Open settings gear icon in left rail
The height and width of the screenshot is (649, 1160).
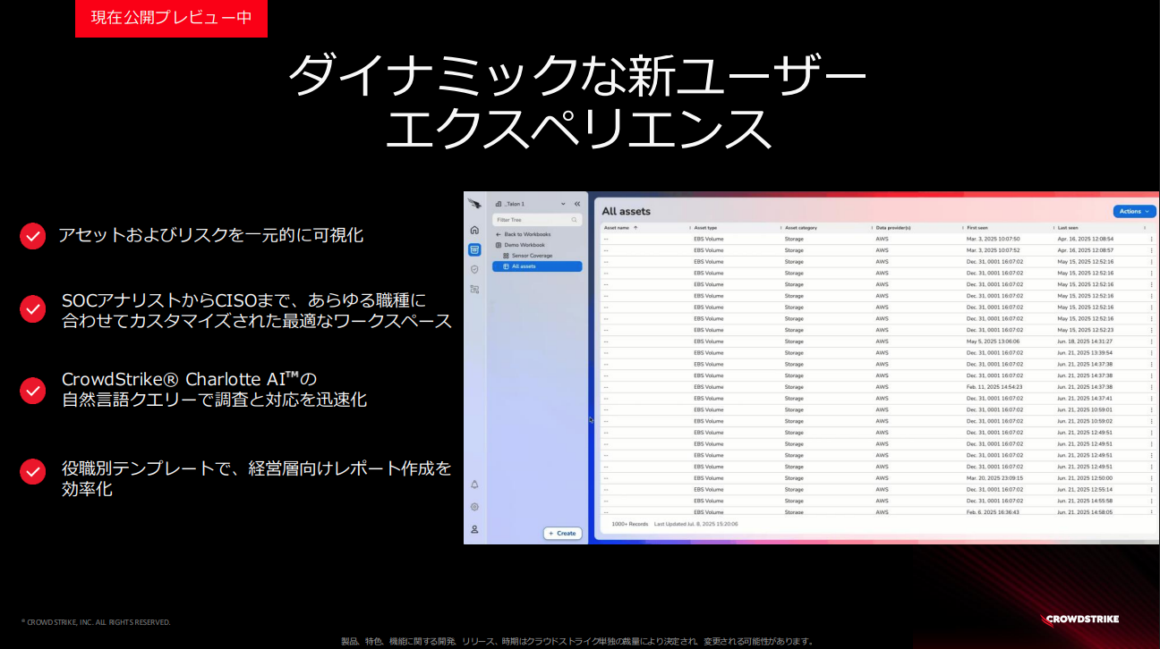(x=474, y=506)
